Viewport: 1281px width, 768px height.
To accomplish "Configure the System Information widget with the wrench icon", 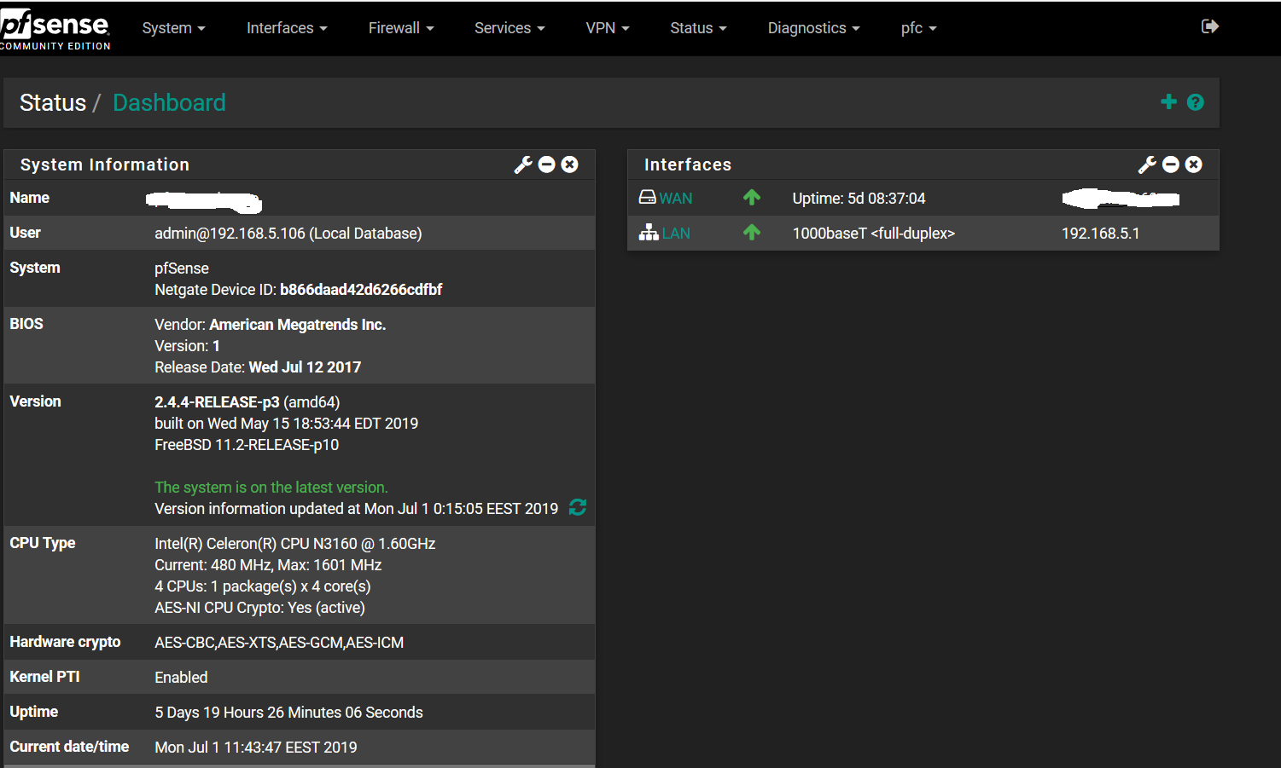I will tap(523, 165).
